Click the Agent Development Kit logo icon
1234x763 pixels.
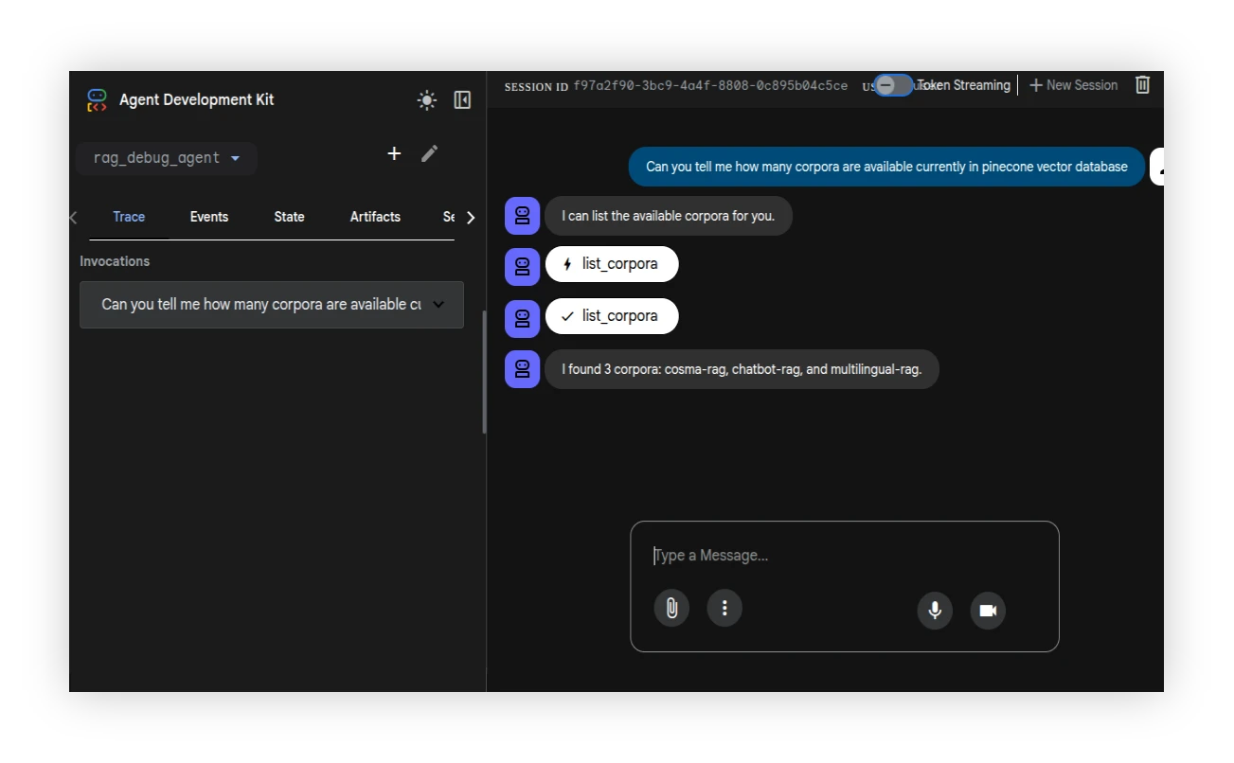point(97,99)
